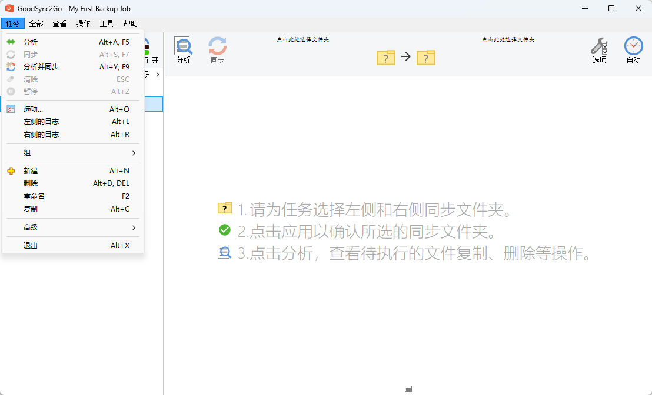Select 分析 Alt+A, F5 menu entry

coord(73,42)
